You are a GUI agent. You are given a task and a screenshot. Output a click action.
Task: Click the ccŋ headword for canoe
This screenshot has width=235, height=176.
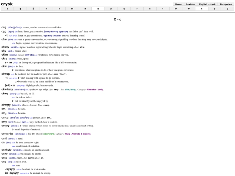click(4, 27)
